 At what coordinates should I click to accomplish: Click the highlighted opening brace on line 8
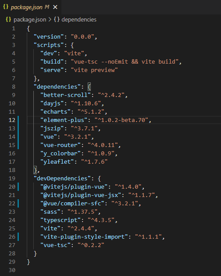coord(89,87)
